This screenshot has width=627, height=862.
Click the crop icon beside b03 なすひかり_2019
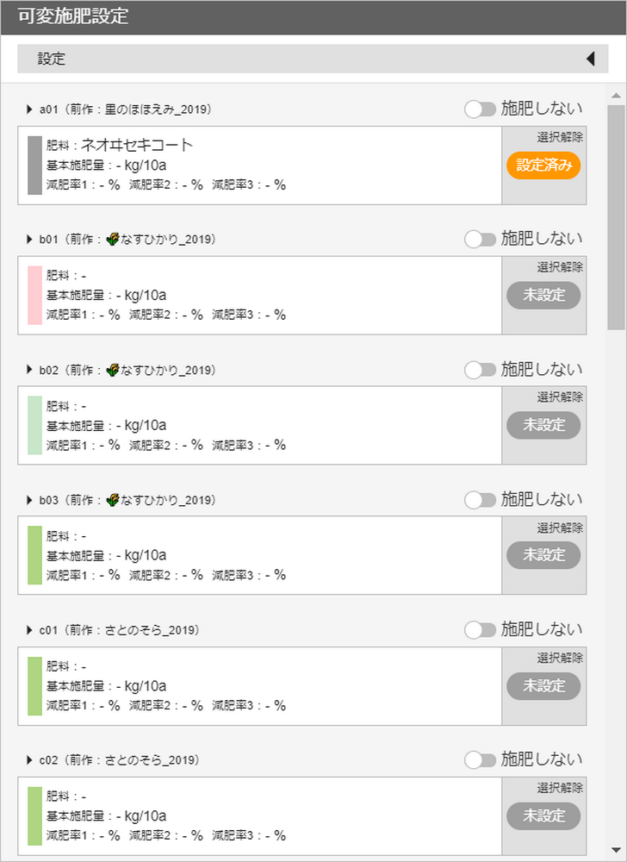[113, 500]
